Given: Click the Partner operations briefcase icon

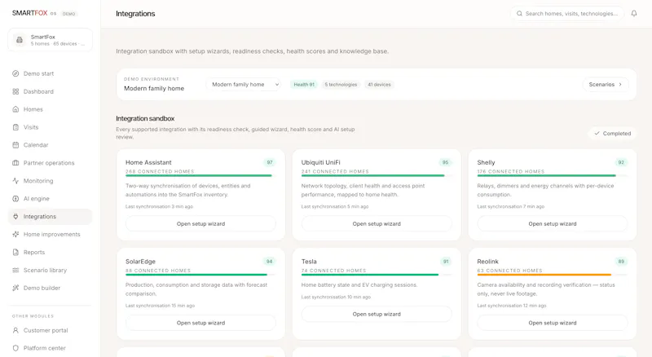Looking at the screenshot, I should [x=15, y=163].
